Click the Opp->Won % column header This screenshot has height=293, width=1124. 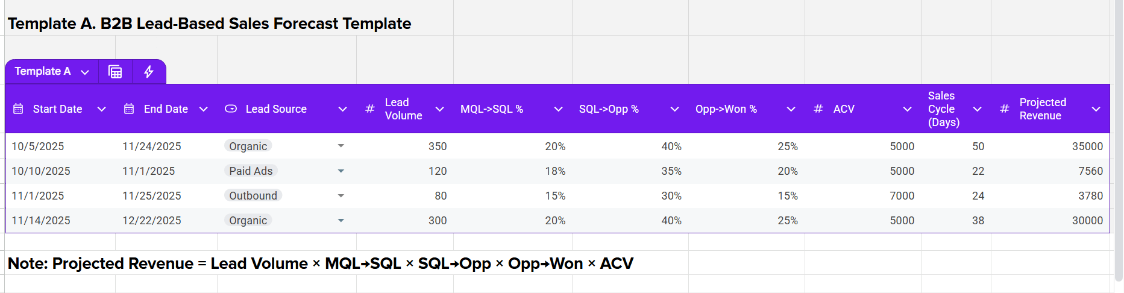pos(726,109)
